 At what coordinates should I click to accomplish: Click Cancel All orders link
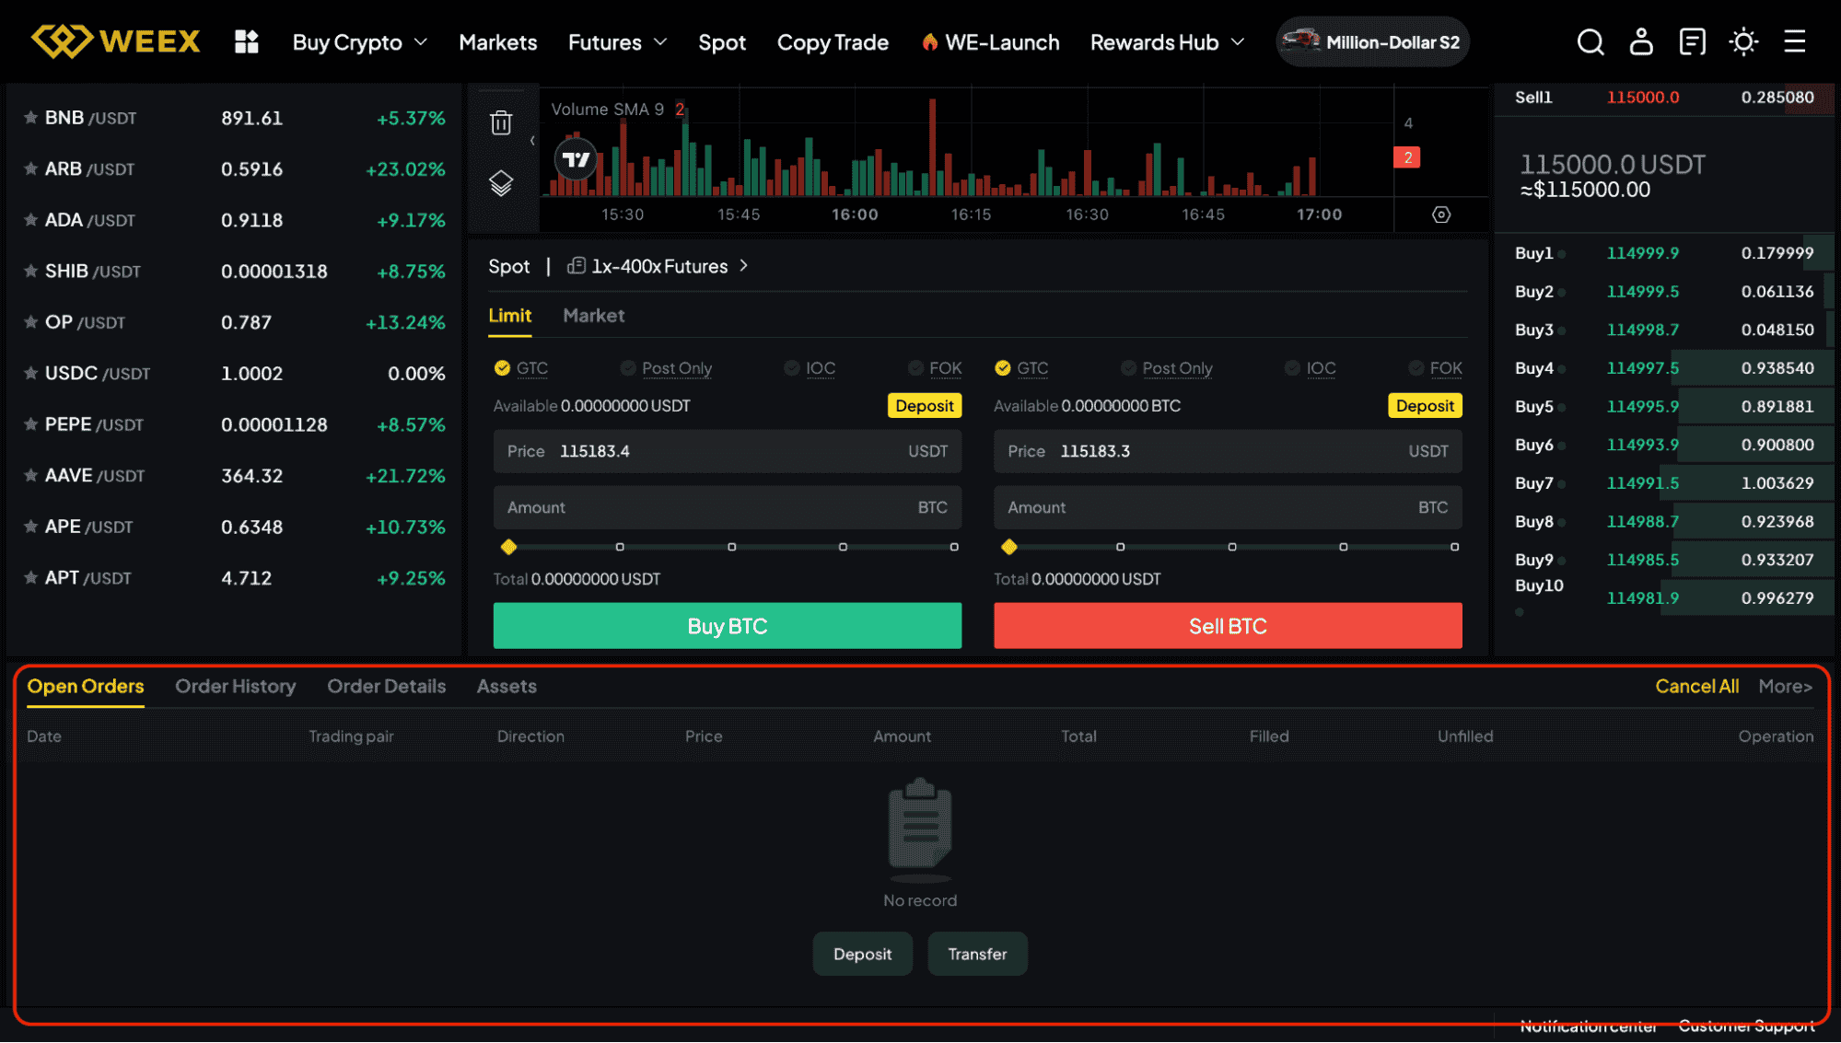tap(1696, 687)
